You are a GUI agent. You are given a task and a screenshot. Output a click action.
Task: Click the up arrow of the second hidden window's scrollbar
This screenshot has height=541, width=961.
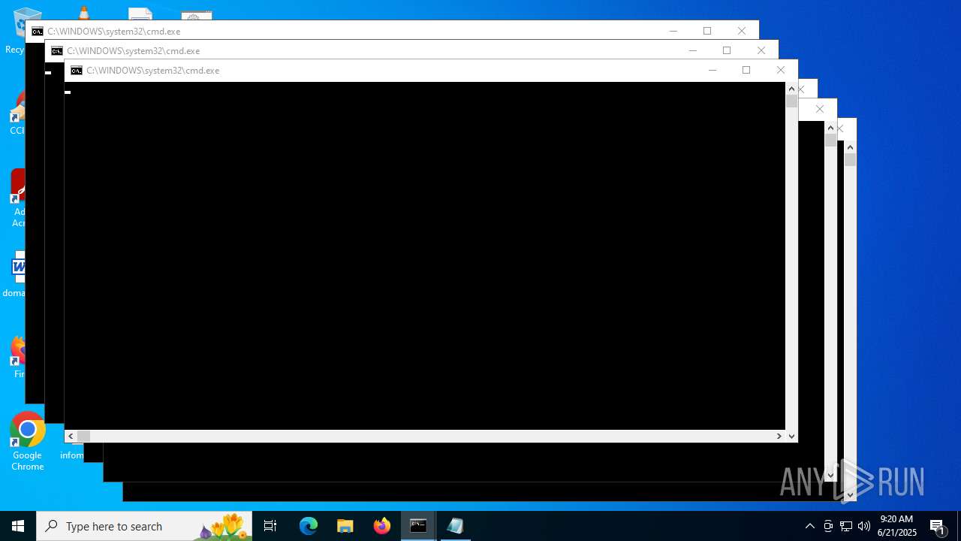point(830,128)
